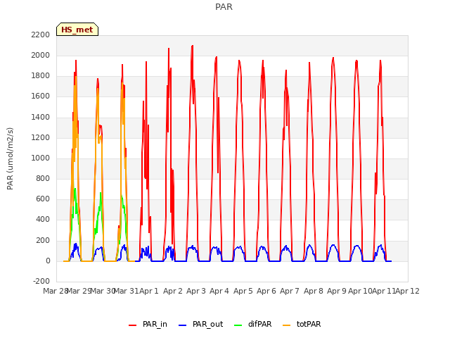Click the 800 y-axis tick label
Viewport: 450px width, 338px height.
click(43, 178)
